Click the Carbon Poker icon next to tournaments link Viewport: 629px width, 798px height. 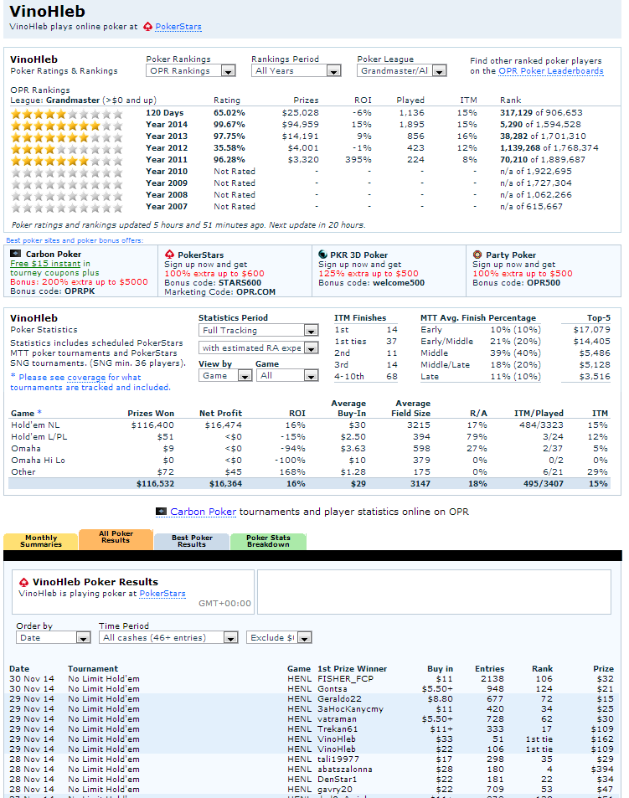pos(161,511)
